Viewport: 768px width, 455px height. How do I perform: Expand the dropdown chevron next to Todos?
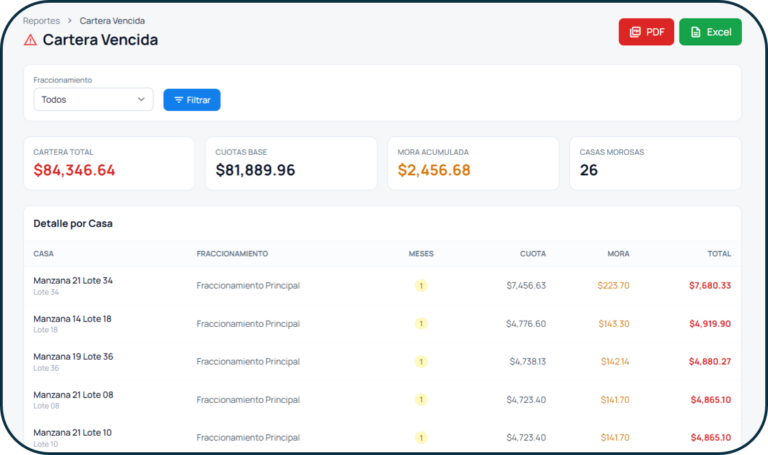click(x=141, y=99)
